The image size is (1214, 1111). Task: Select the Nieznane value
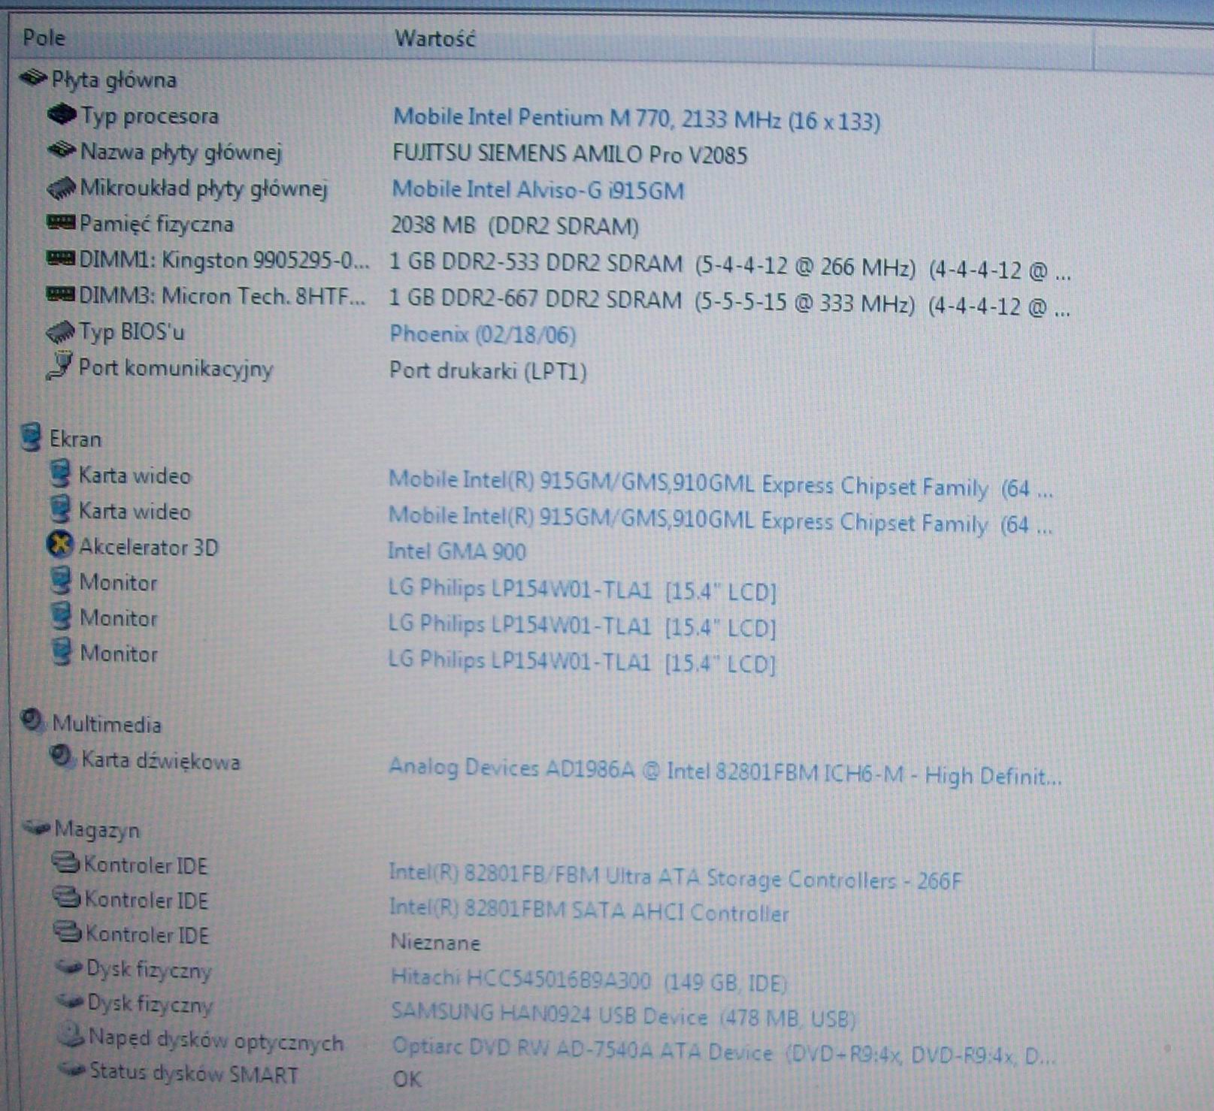pos(435,942)
